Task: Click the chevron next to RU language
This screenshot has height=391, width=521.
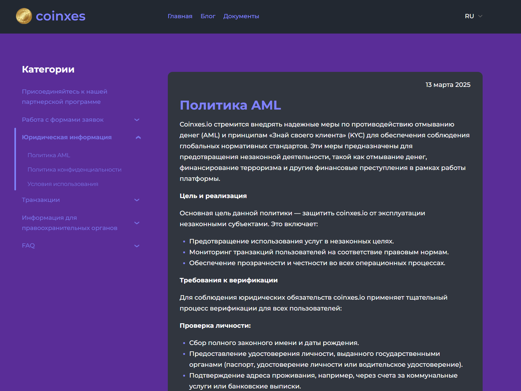Action: tap(480, 16)
